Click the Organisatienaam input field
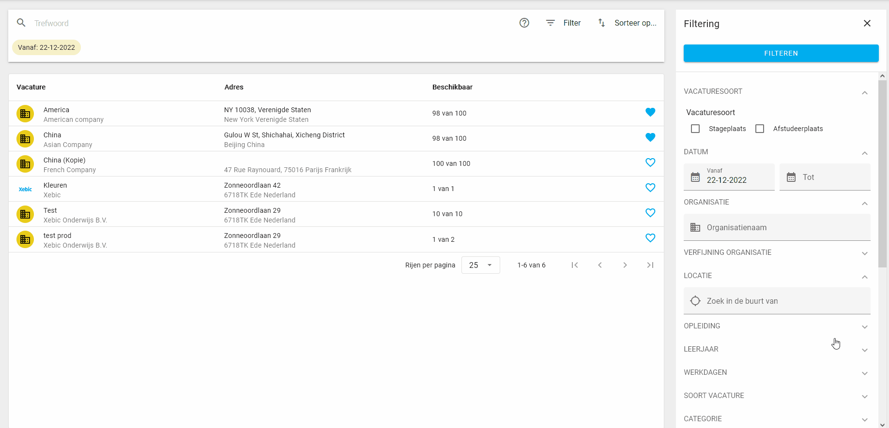 click(x=777, y=227)
